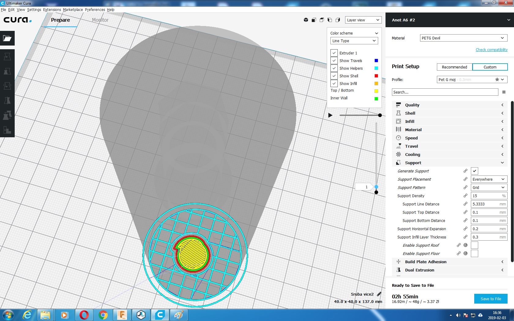Open the Layer view mode dropdown

click(363, 20)
